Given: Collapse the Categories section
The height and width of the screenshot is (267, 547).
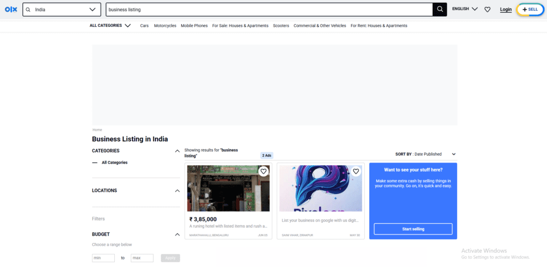Looking at the screenshot, I should click(177, 151).
